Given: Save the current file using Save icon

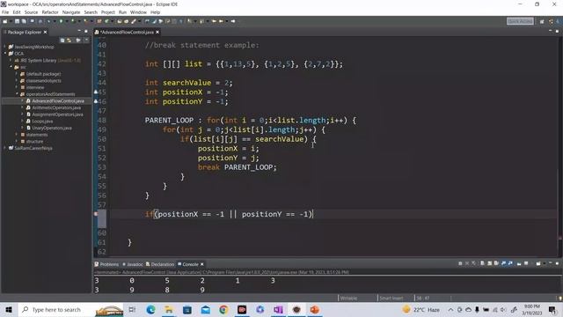Looking at the screenshot, I should click(17, 21).
